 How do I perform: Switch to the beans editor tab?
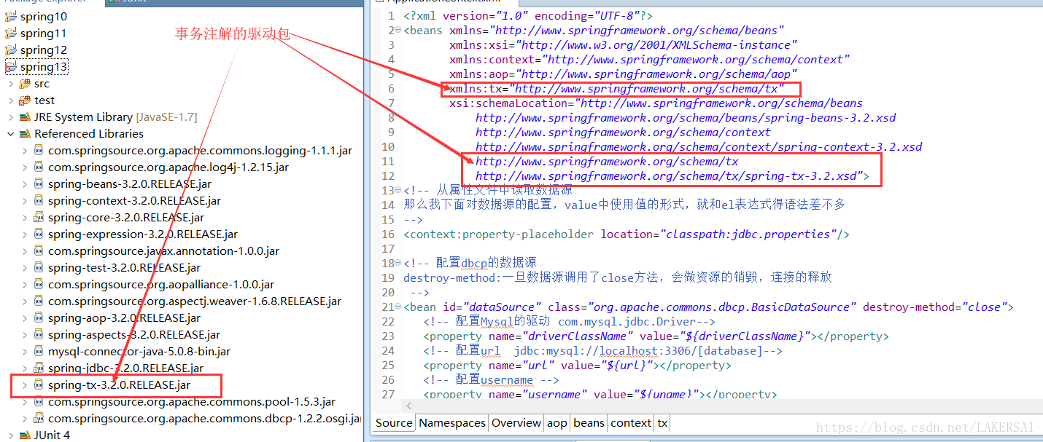589,423
